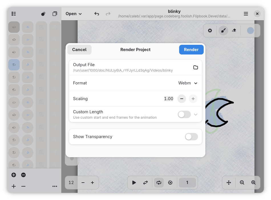This screenshot has width=271, height=200.
Task: Click the plain minus icon in sidebar
Action: pyautogui.click(x=23, y=186)
